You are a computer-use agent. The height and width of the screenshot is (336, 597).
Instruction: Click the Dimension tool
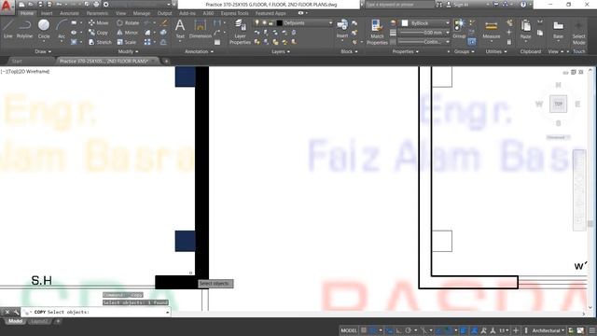pos(201,29)
